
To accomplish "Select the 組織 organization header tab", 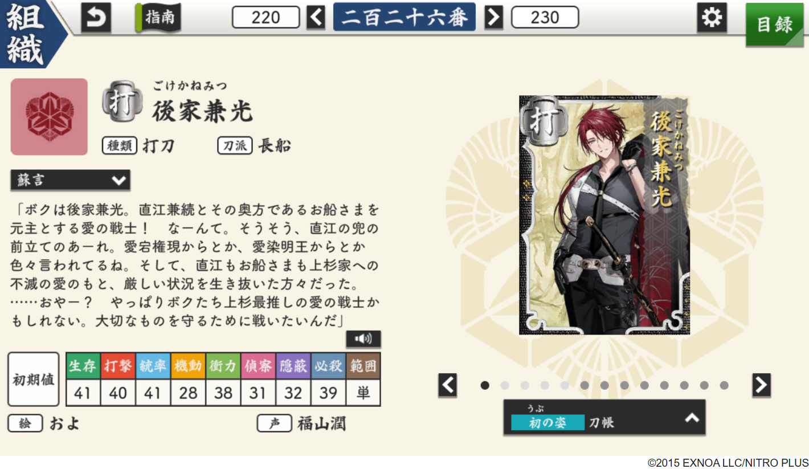I will [27, 33].
